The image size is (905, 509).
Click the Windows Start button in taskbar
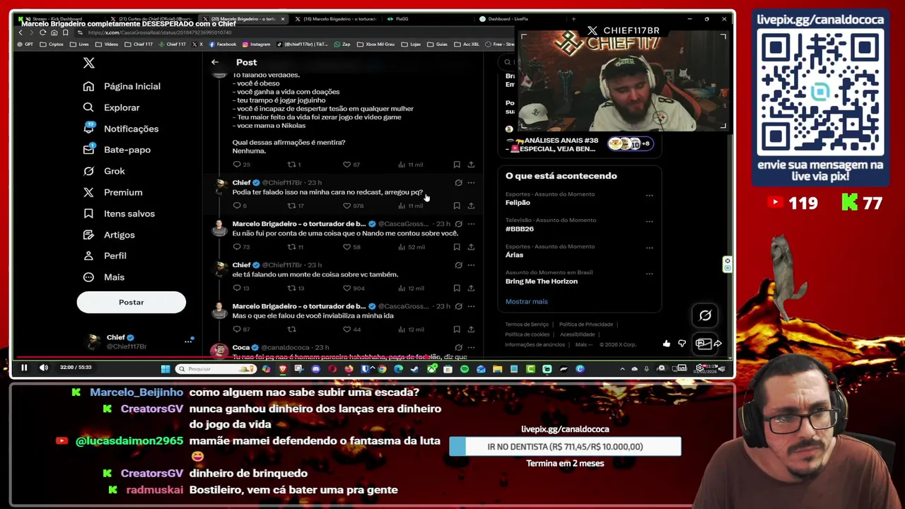pos(165,368)
